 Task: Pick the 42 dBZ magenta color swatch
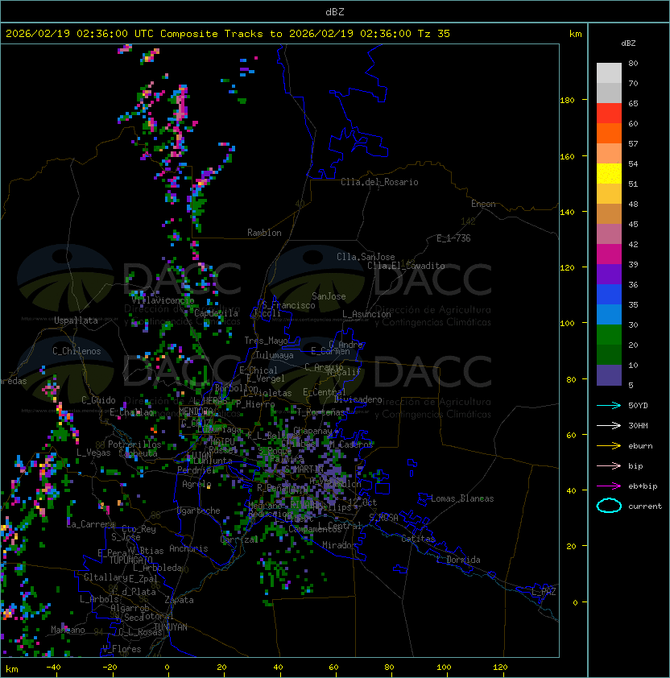[x=609, y=254]
